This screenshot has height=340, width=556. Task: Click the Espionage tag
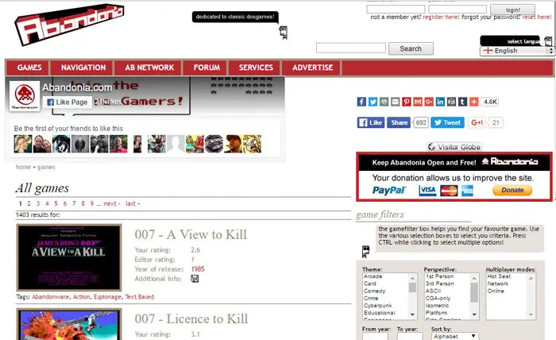pyautogui.click(x=107, y=297)
